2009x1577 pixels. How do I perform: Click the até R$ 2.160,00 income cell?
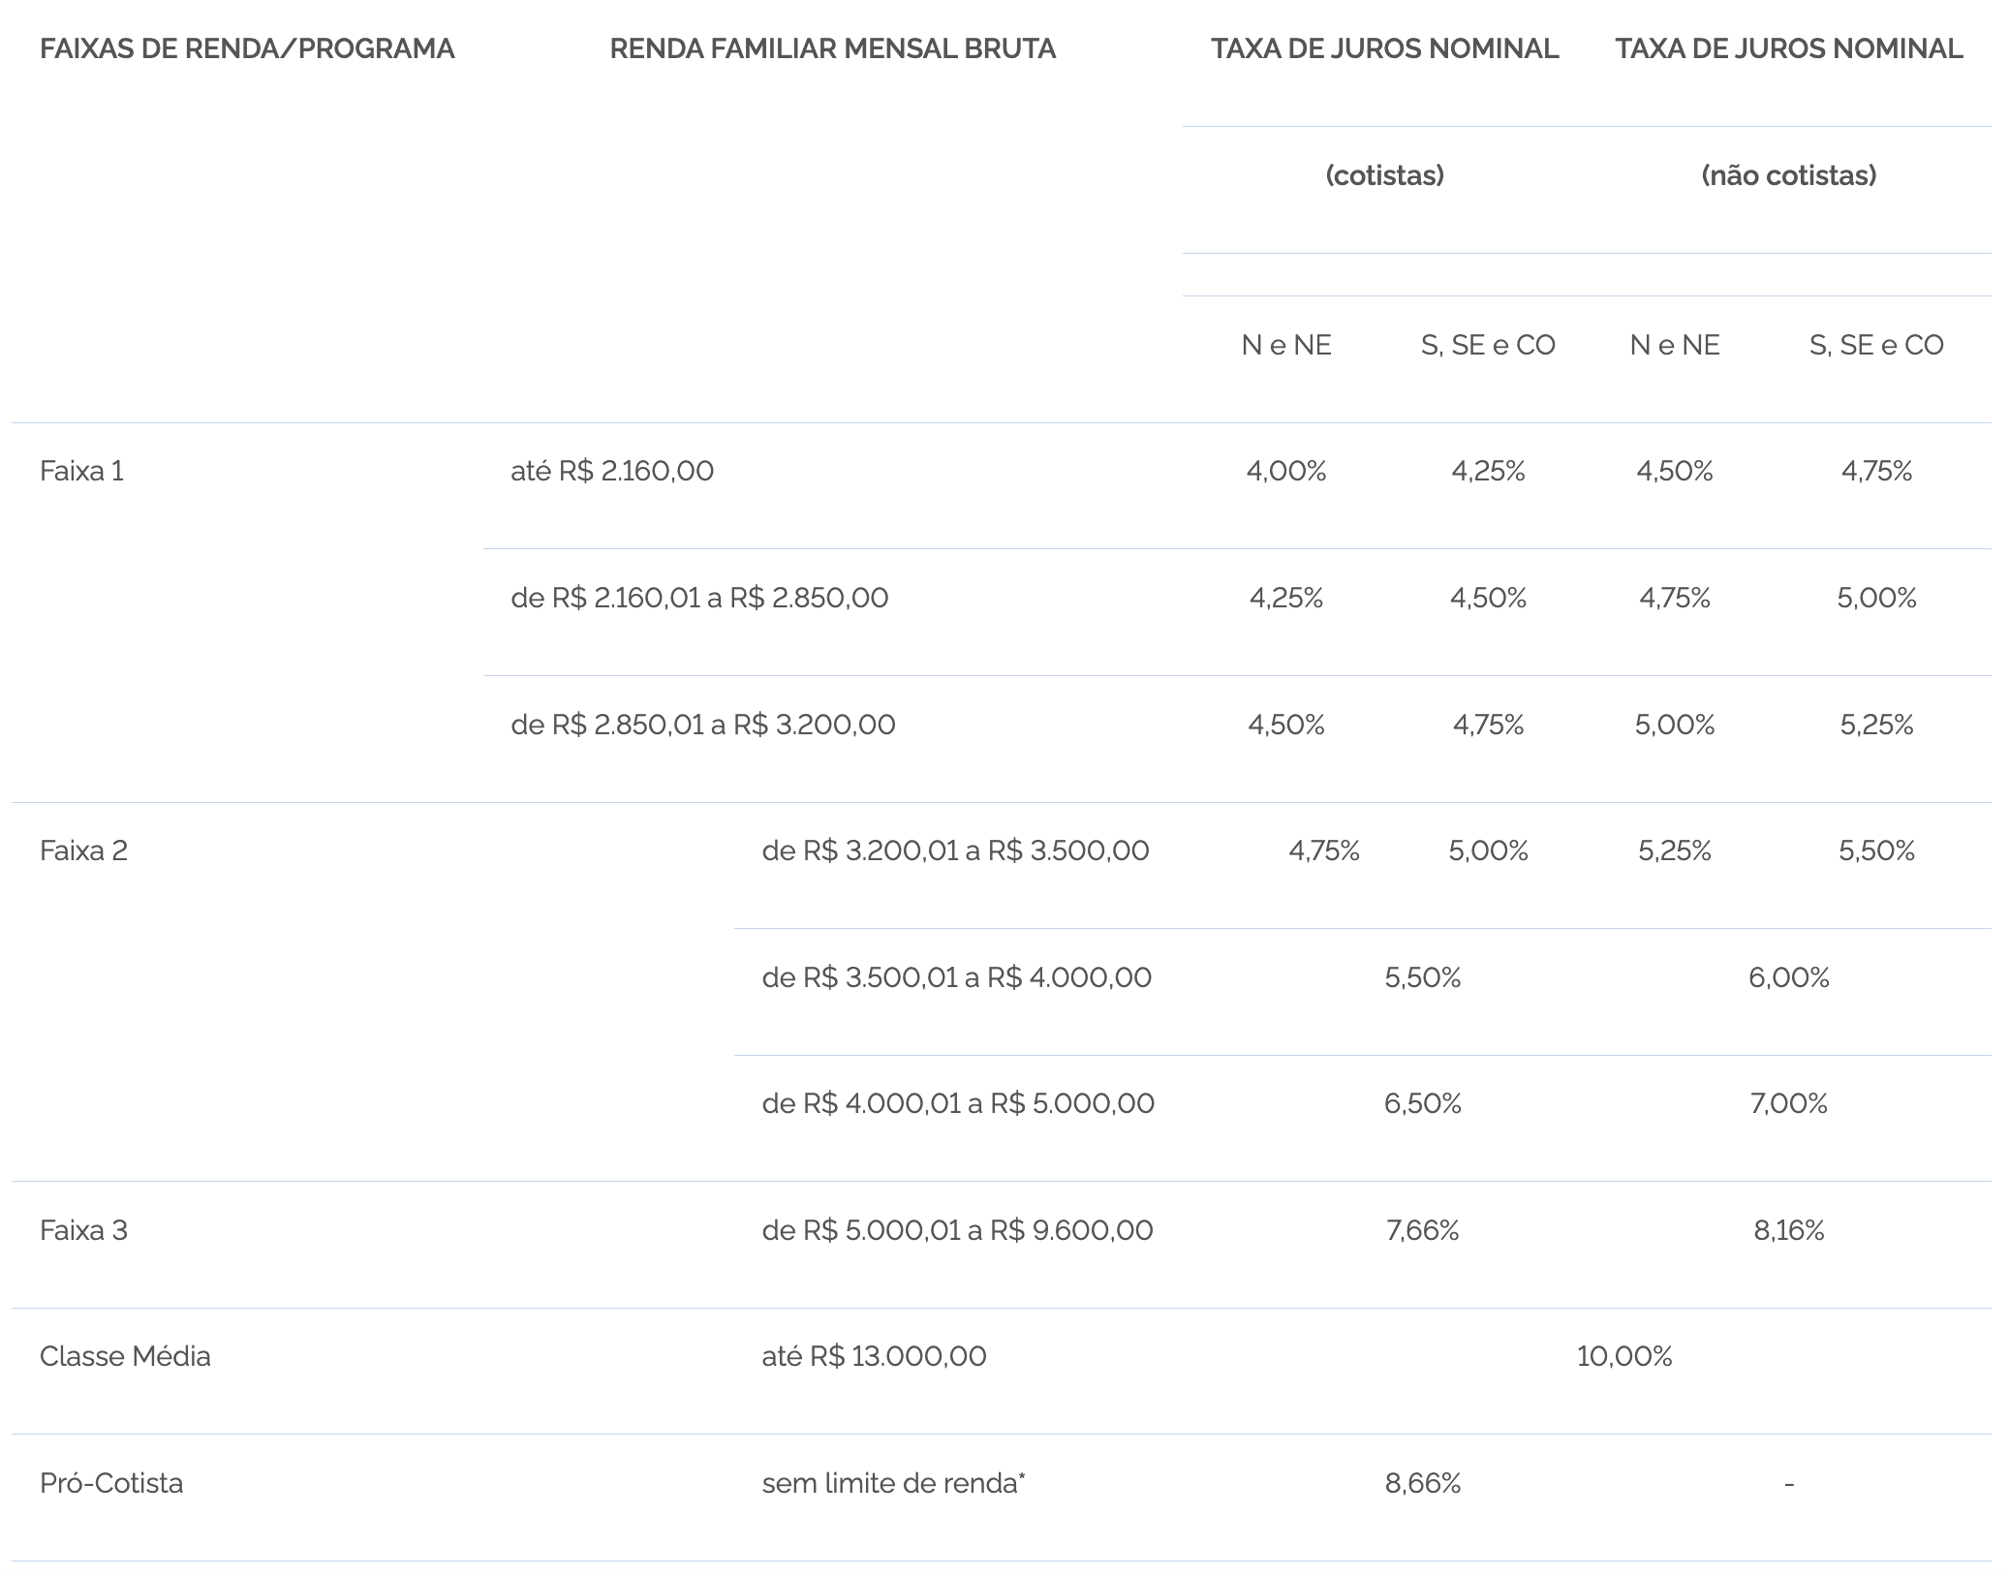tap(612, 471)
